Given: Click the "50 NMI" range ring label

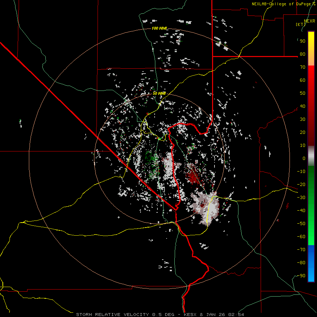Looking at the screenshot, I should 159,93.
